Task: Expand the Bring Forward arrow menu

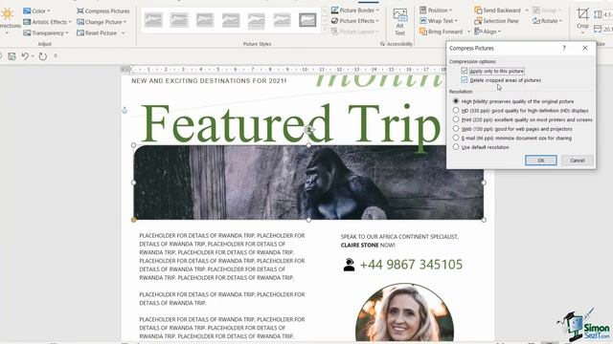Action: [x=468, y=32]
